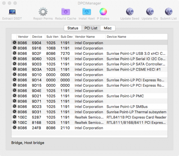The width and height of the screenshot is (179, 156).
Task: Select the PCI List tab
Action: pyautogui.click(x=91, y=28)
